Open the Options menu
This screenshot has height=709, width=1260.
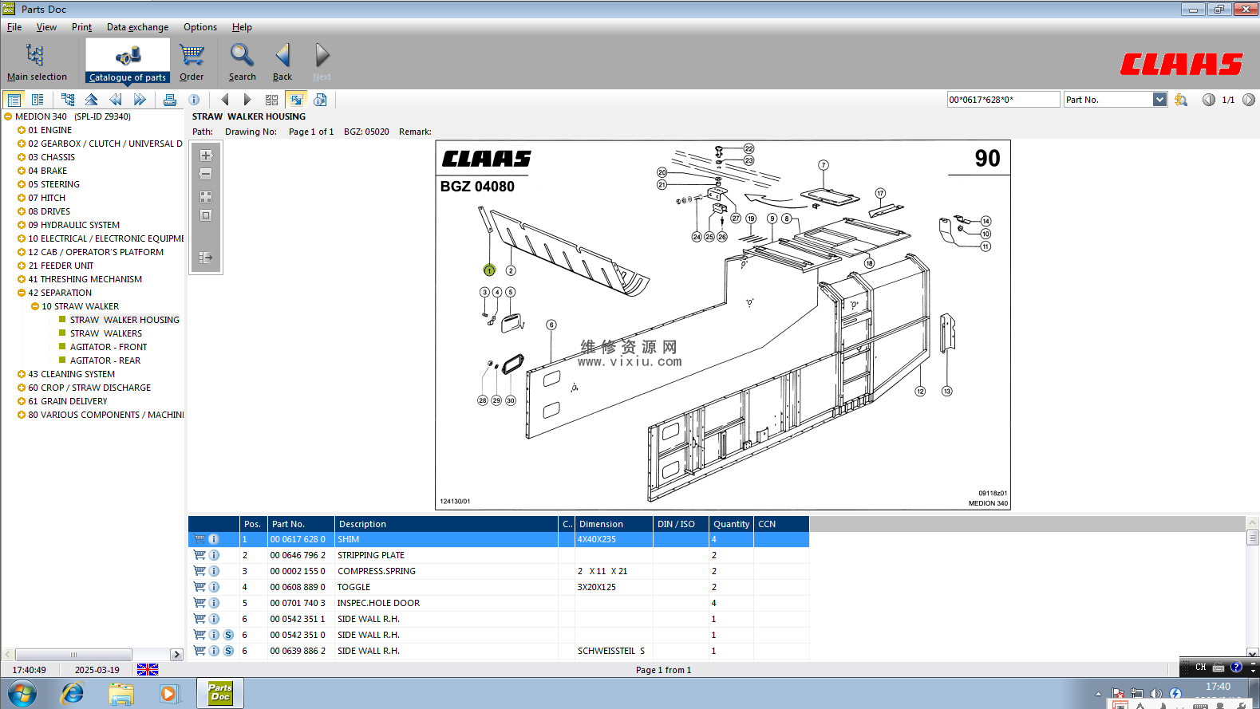[x=200, y=27]
